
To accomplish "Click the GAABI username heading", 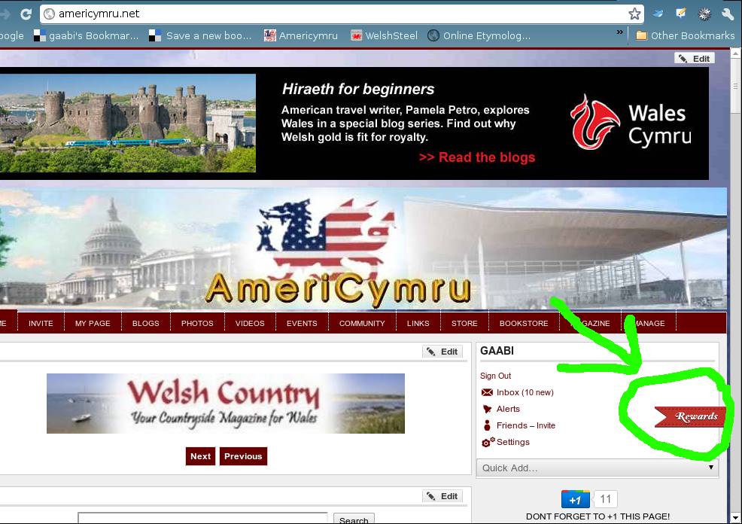I will (497, 351).
